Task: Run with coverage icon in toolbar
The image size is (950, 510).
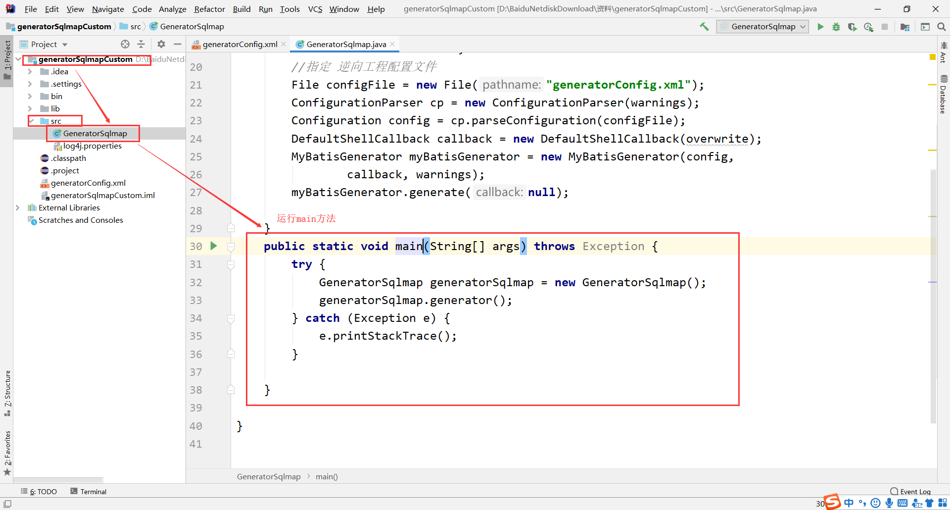Action: pos(852,27)
